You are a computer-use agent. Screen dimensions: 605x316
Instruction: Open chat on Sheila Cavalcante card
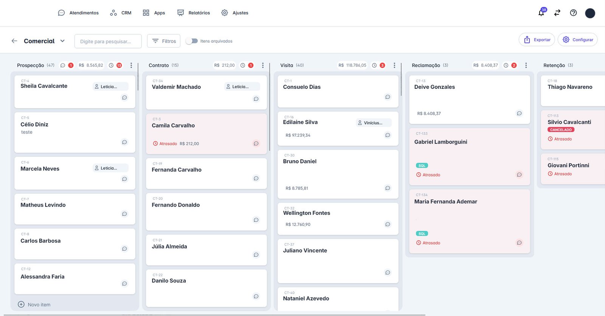124,98
